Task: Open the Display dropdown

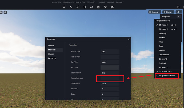Action: (x=169, y=12)
